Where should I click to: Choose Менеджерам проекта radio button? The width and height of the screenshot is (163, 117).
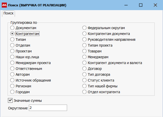tap(12, 63)
